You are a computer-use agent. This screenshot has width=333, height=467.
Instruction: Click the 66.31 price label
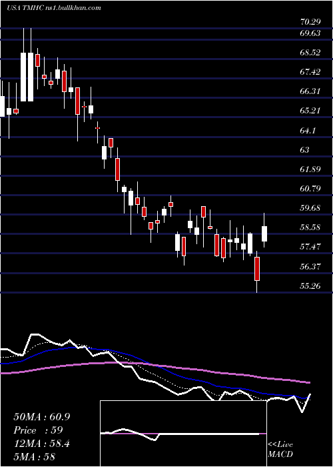[x=311, y=91]
